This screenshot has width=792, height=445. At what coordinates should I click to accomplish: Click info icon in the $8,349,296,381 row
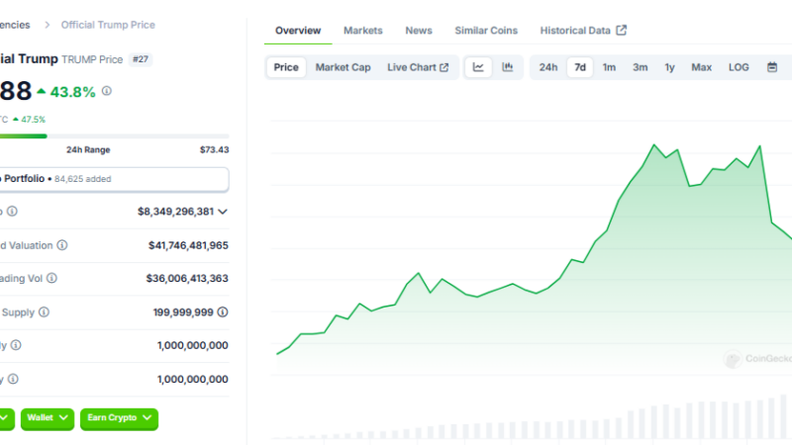[x=12, y=212]
